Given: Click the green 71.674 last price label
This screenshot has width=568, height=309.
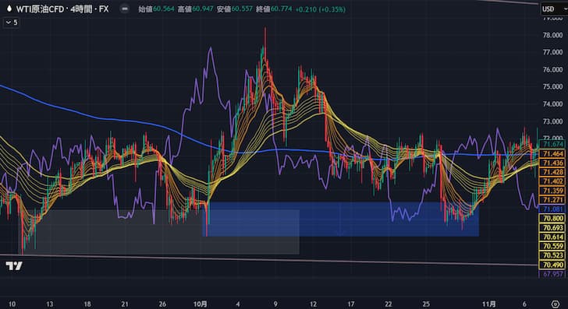Looking at the screenshot, I should click(x=552, y=144).
